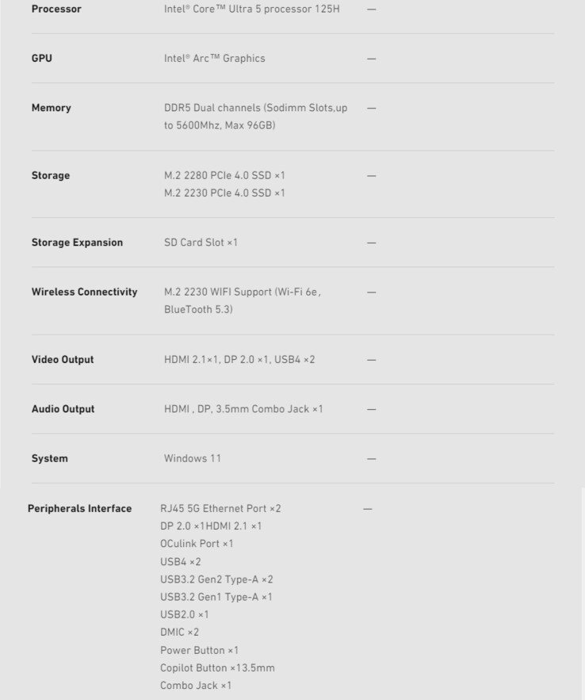585x700 pixels.
Task: Click the USB3.2 Gen2 Type-A ×2 entry
Action: [x=216, y=580]
